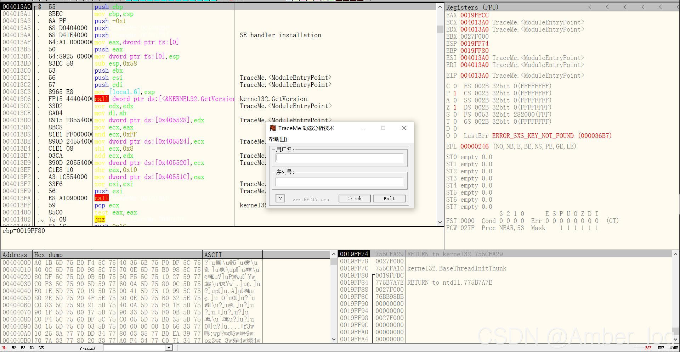Select stack row 0019FF7C BaseThreadInitThunk

[505, 268]
